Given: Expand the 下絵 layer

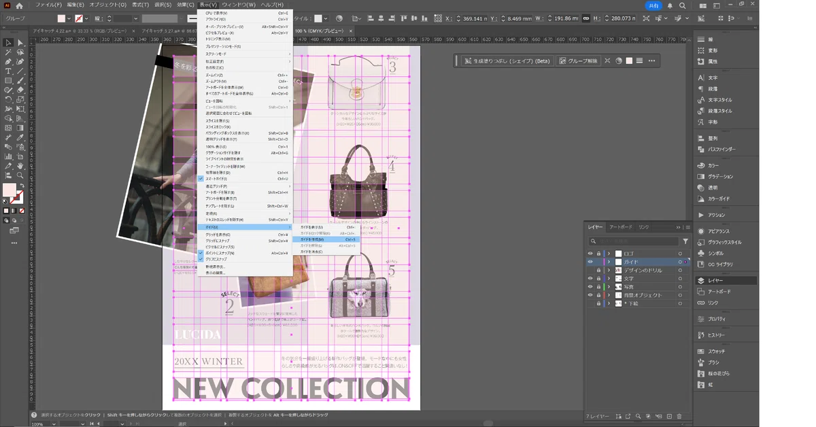Looking at the screenshot, I should click(x=609, y=303).
